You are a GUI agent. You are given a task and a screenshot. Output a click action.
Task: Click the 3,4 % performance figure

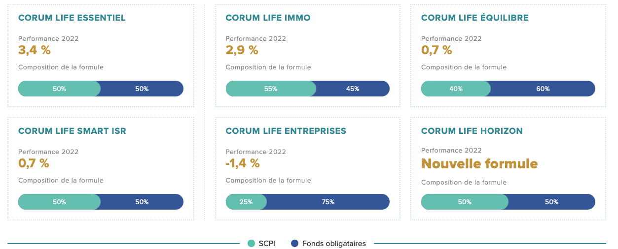(x=35, y=50)
